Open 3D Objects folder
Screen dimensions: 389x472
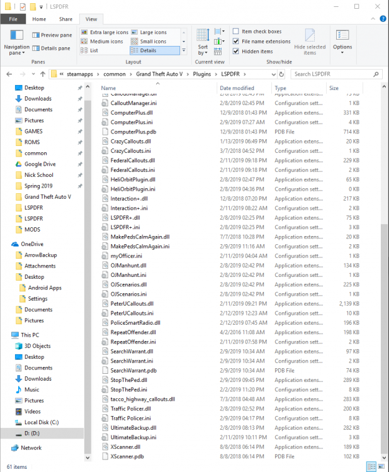[x=37, y=346]
